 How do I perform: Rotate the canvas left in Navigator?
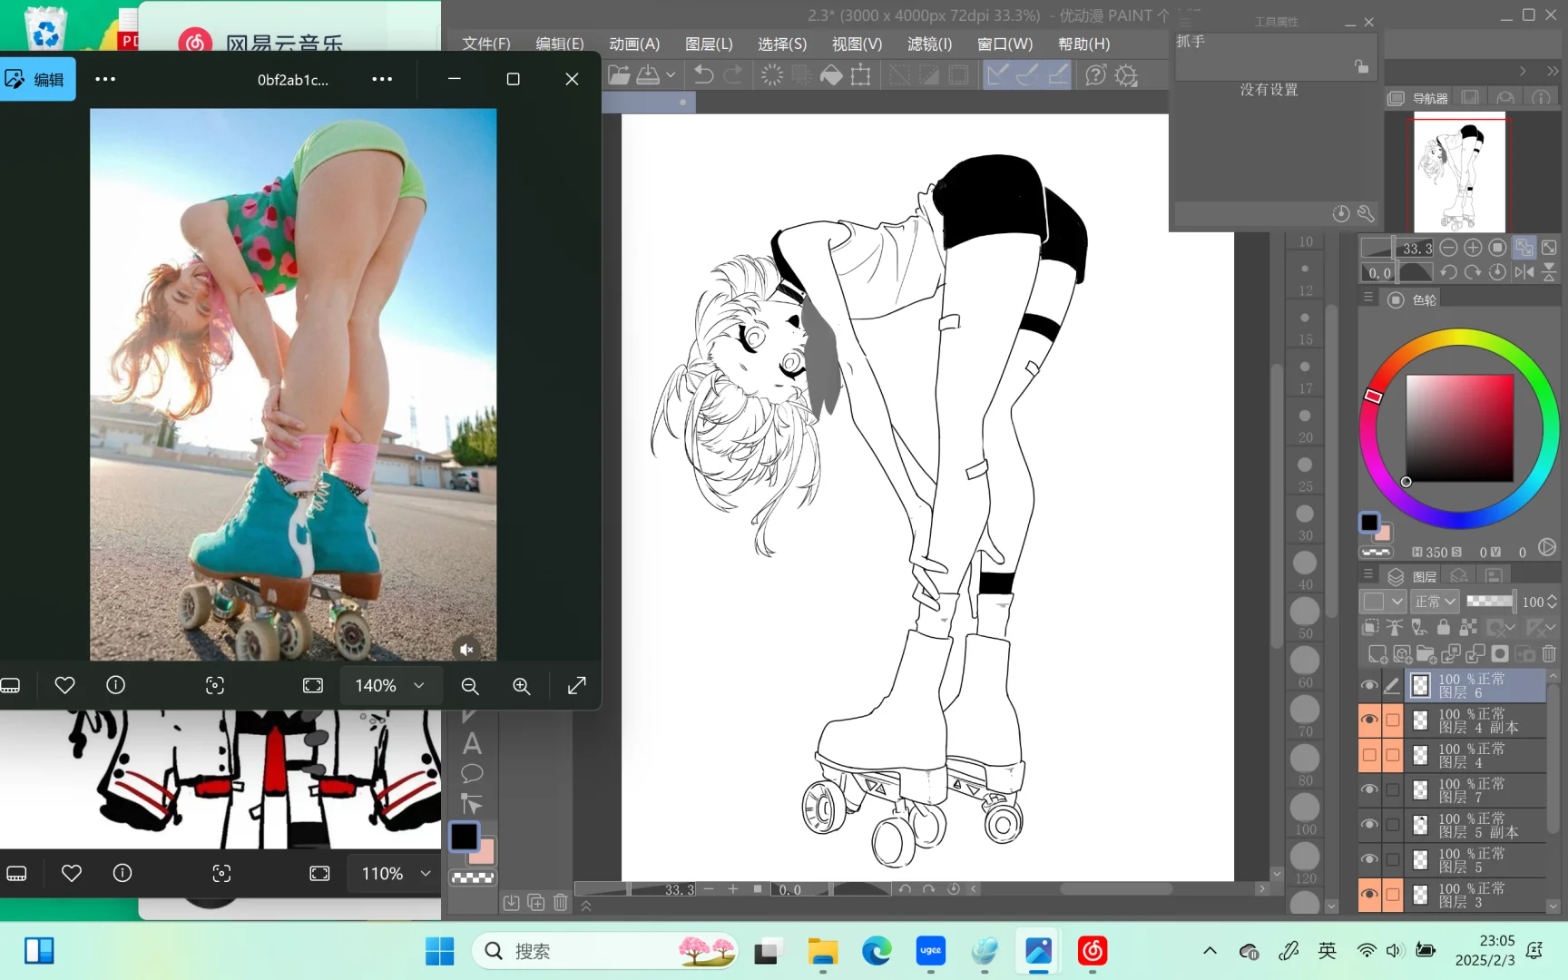pyautogui.click(x=1448, y=272)
